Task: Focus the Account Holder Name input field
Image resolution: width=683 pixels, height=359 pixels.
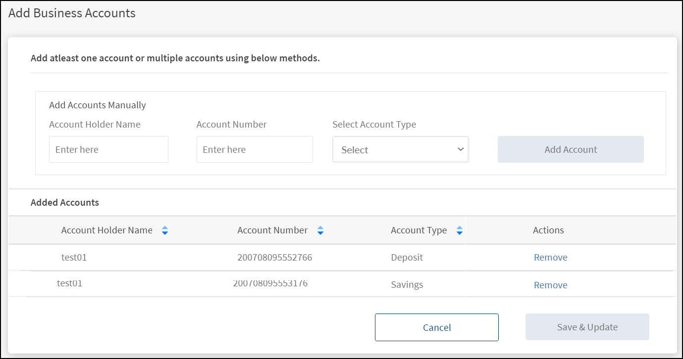Action: click(x=108, y=149)
